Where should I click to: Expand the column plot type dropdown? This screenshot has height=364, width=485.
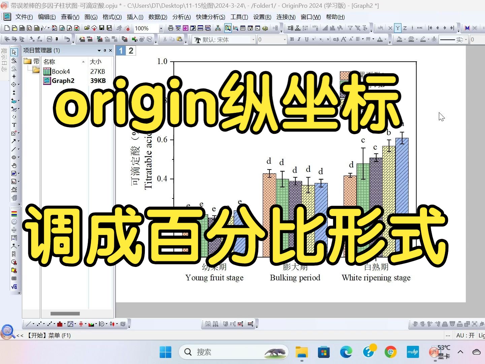click(65, 324)
